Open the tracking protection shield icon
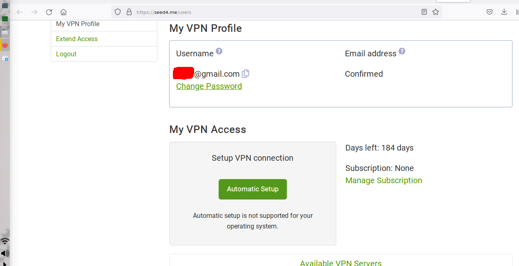This screenshot has width=519, height=266. point(118,12)
